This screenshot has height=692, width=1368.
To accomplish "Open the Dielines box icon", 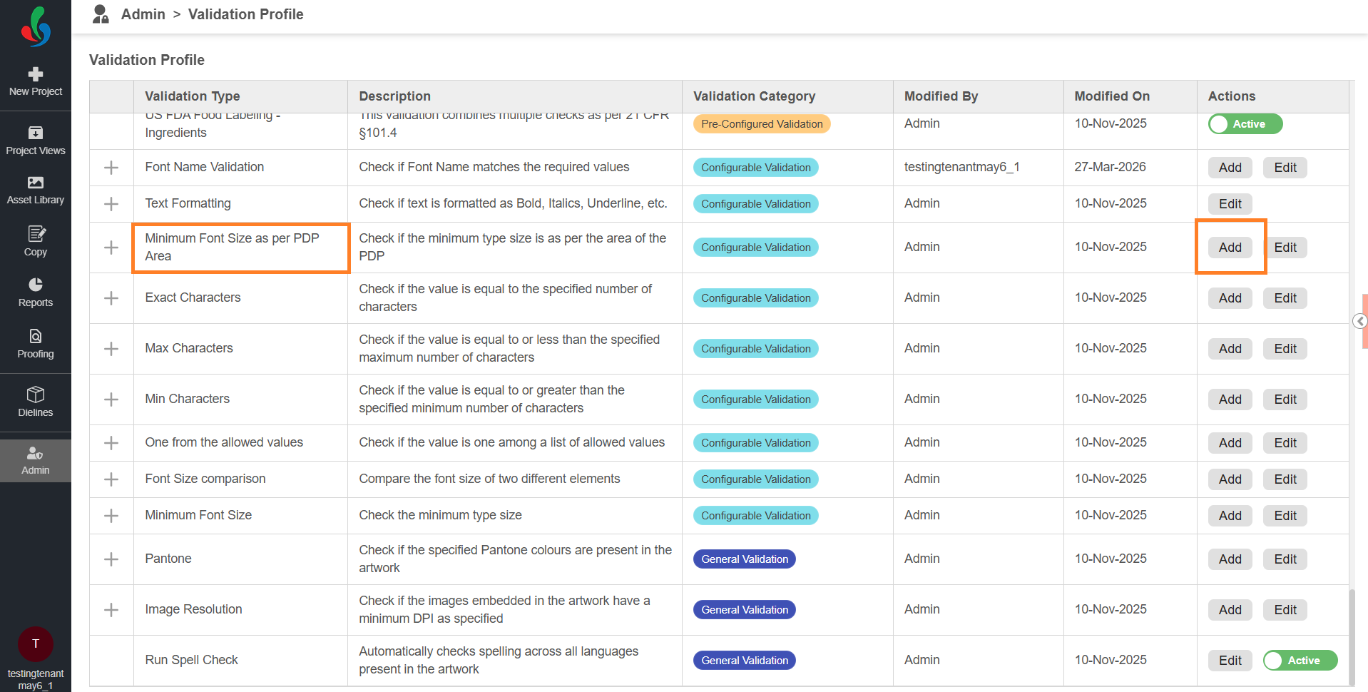I will coord(36,402).
